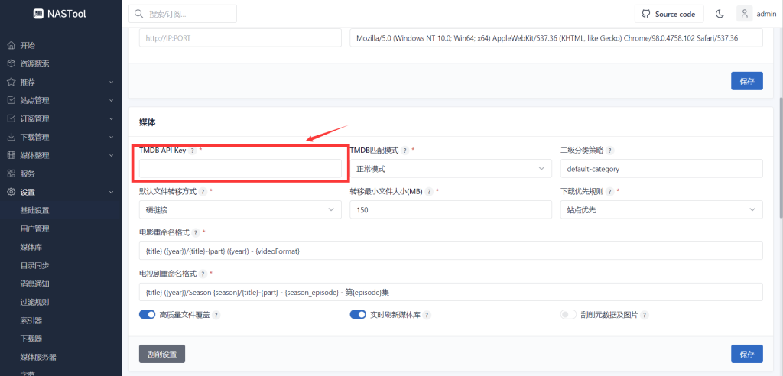
Task: Open the 默认文件转移方式 dropdown
Action: (x=240, y=209)
